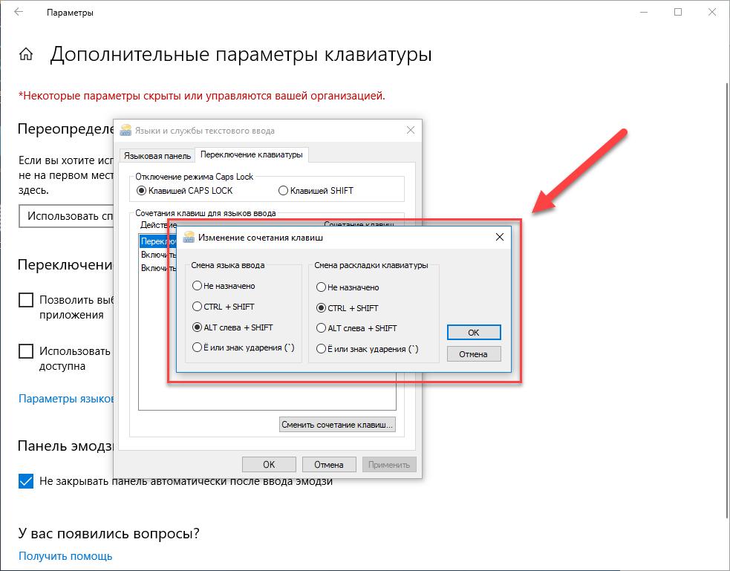Choose ALT слева + SHIFT for Смена раскладки клавиатуры

coord(356,328)
